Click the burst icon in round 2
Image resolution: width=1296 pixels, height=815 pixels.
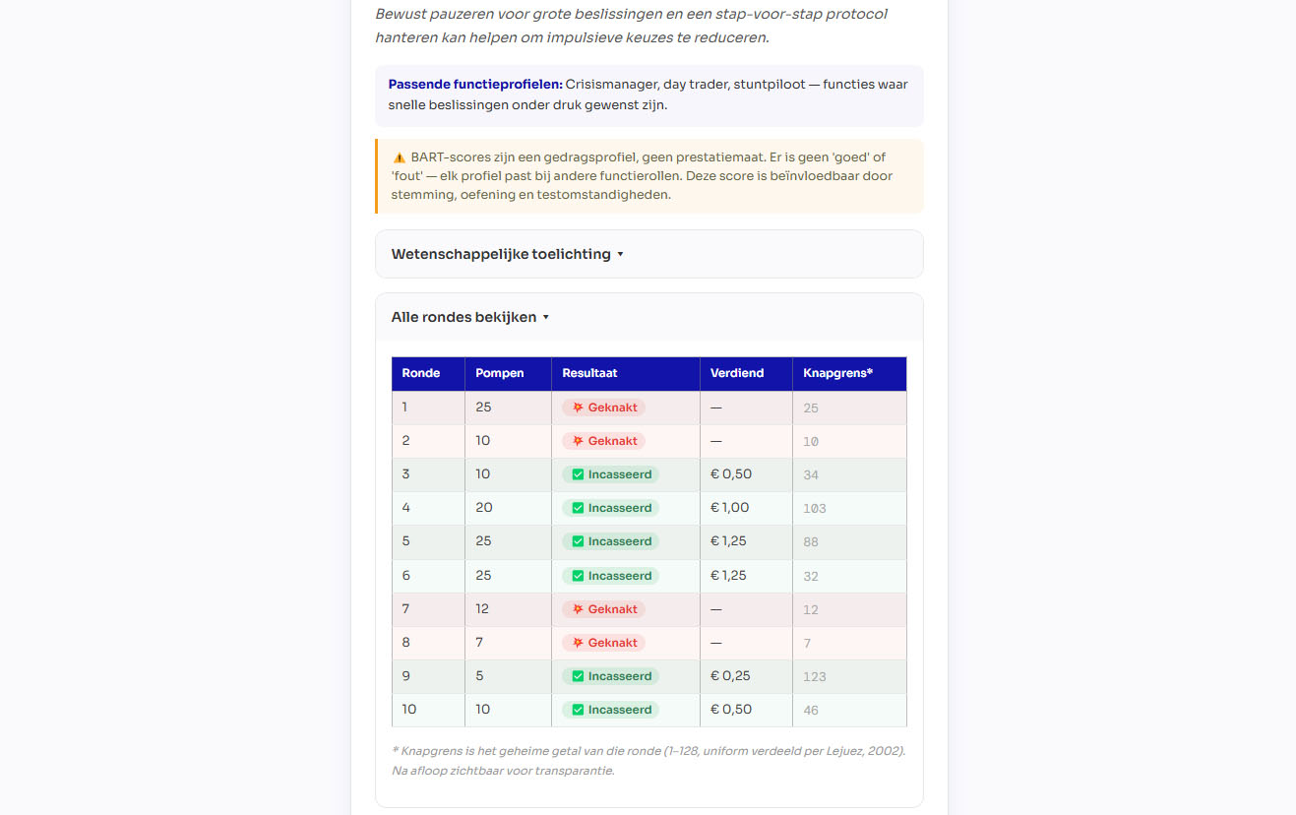tap(578, 441)
